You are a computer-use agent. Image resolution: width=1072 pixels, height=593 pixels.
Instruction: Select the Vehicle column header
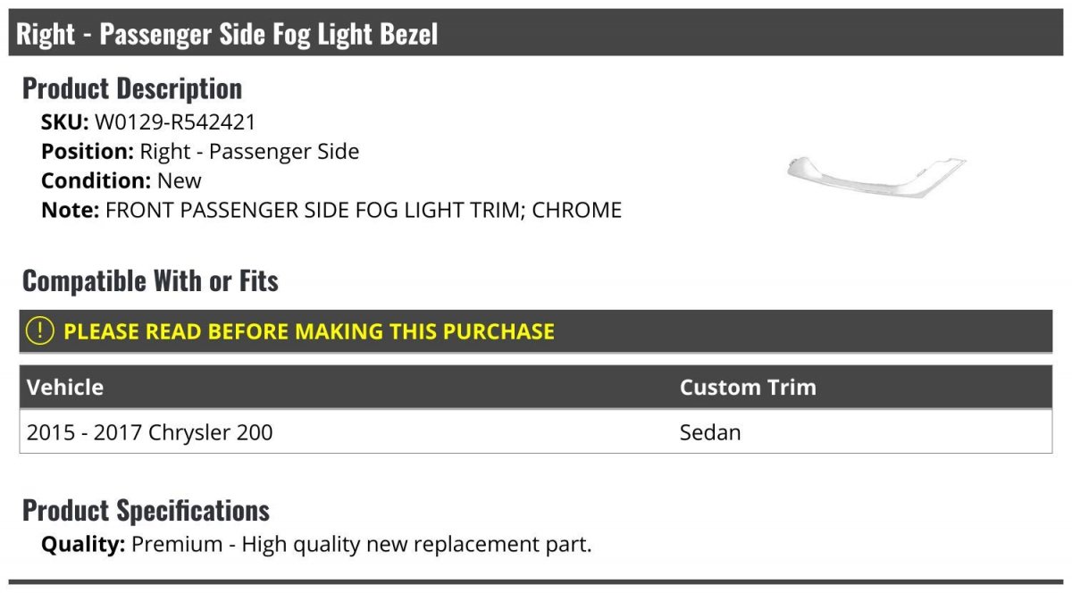click(65, 387)
